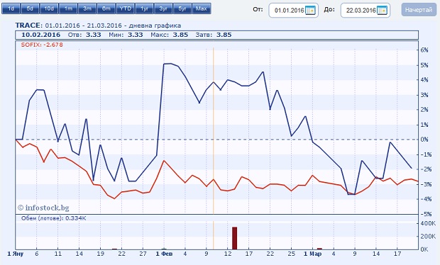
Task: Choose the 6m range button
Action: point(106,9)
